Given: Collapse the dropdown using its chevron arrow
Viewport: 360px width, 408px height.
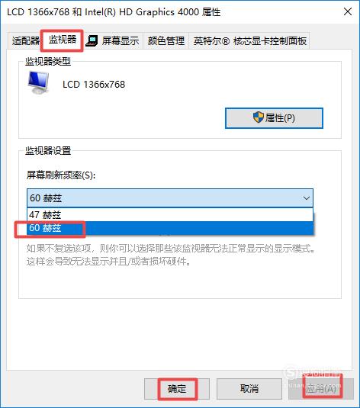Looking at the screenshot, I should tap(307, 198).
